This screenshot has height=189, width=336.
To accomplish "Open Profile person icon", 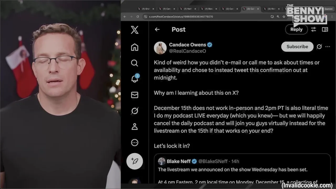I will click(135, 127).
